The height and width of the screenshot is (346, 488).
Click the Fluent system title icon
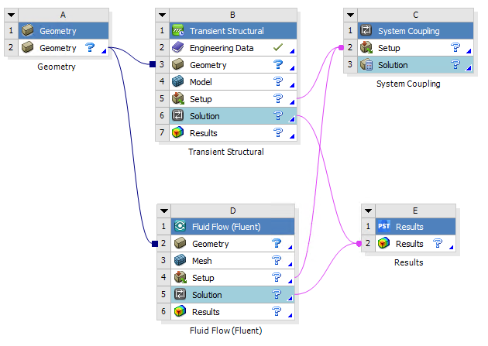180,226
